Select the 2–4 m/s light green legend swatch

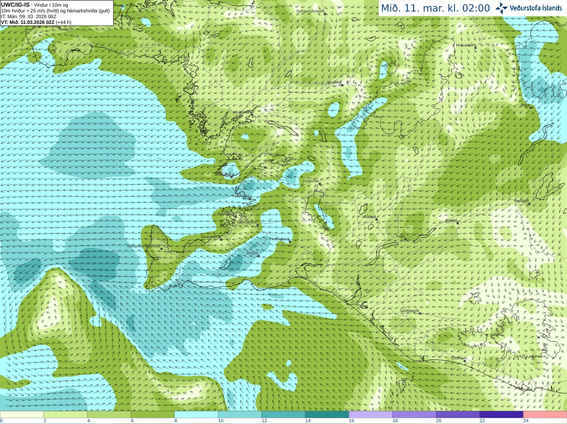point(65,415)
